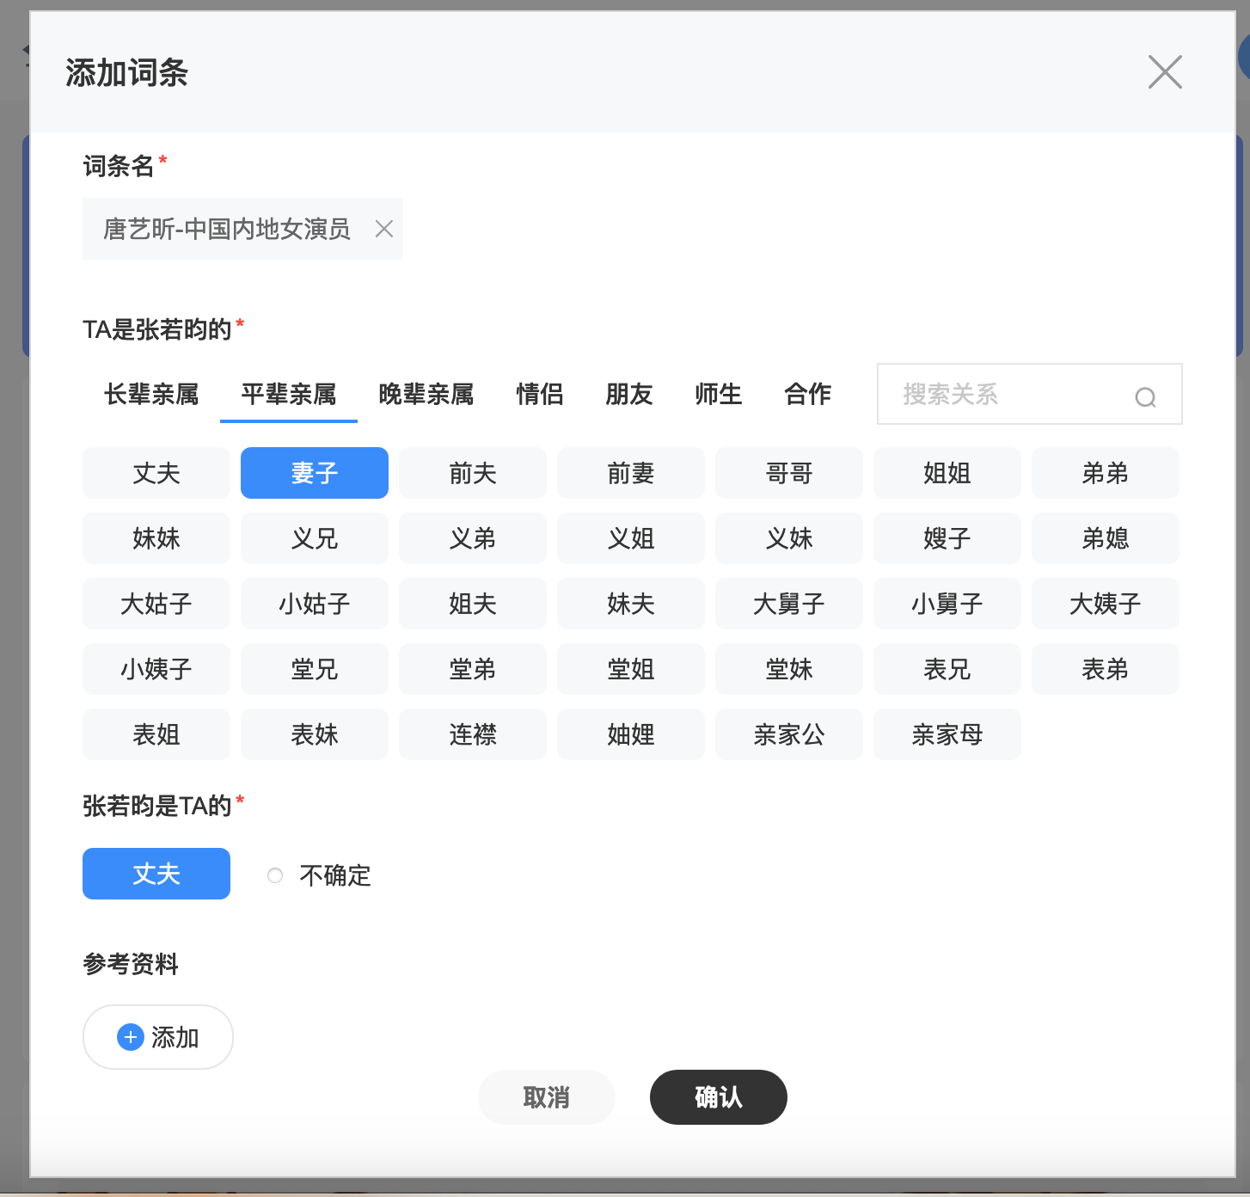Select 妹妹 as the relation
1250x1197 pixels.
point(156,538)
